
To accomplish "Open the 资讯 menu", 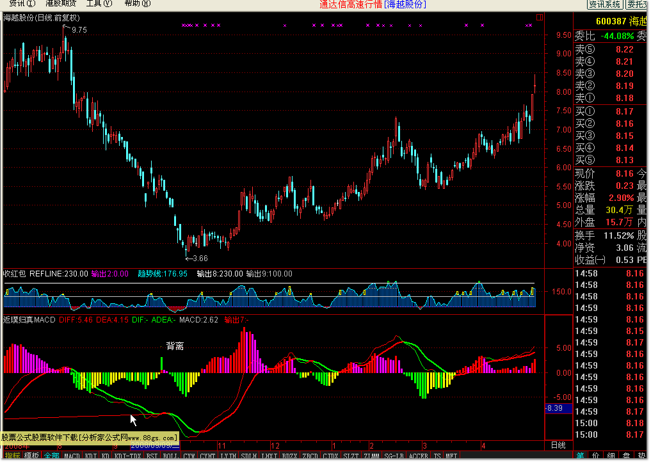I will point(22,4).
